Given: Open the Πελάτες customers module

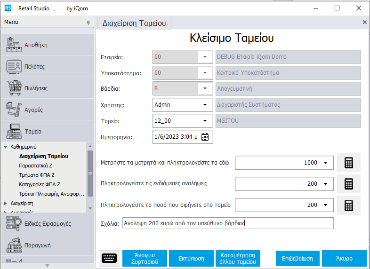Looking at the screenshot, I should [47, 67].
